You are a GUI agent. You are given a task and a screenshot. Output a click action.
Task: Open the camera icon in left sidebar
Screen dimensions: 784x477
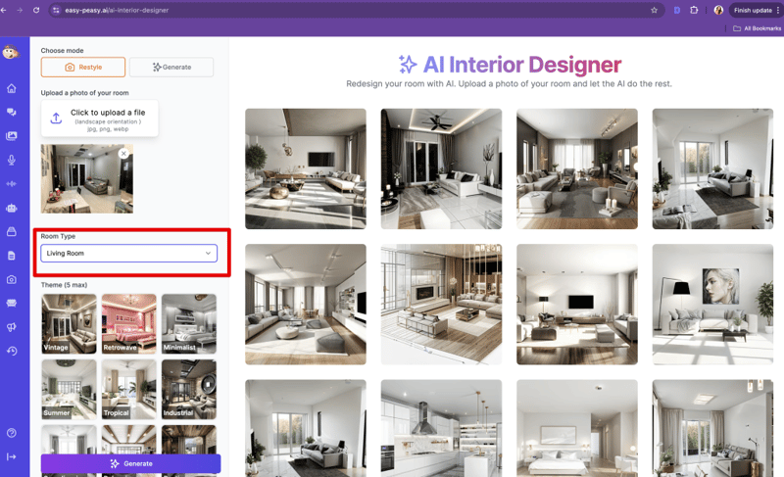coord(12,279)
